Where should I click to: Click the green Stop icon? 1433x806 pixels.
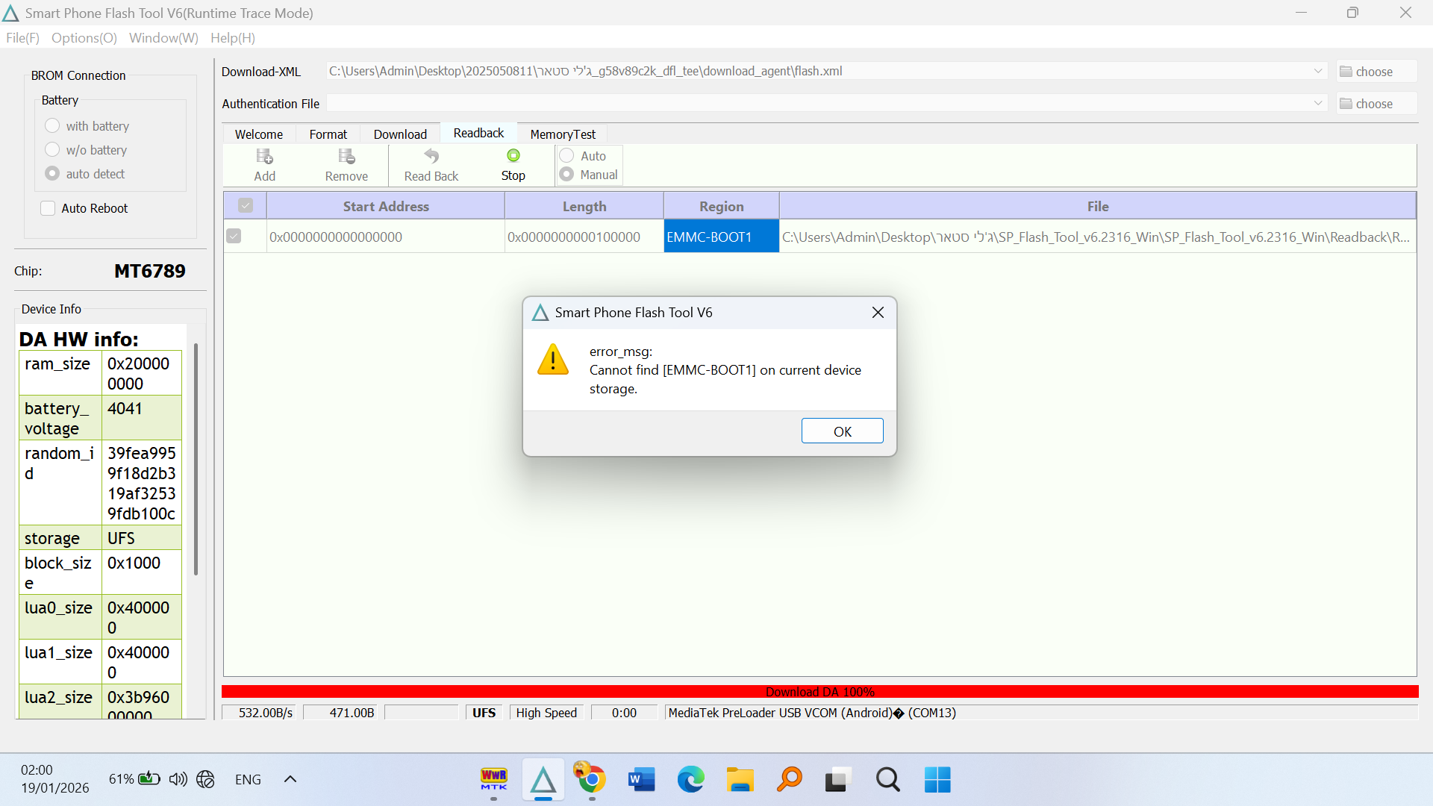pos(513,156)
